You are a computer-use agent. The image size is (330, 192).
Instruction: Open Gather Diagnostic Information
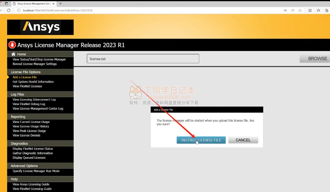click(33, 153)
